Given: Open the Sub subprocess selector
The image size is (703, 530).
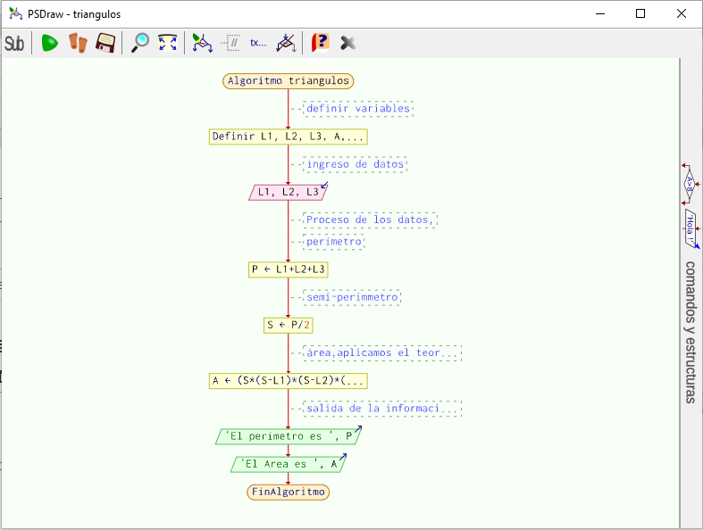Looking at the screenshot, I should click(x=14, y=44).
